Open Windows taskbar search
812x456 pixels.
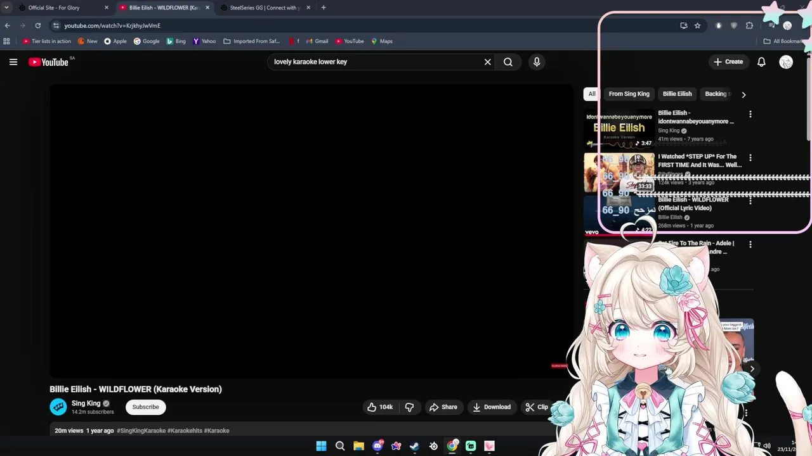point(340,446)
